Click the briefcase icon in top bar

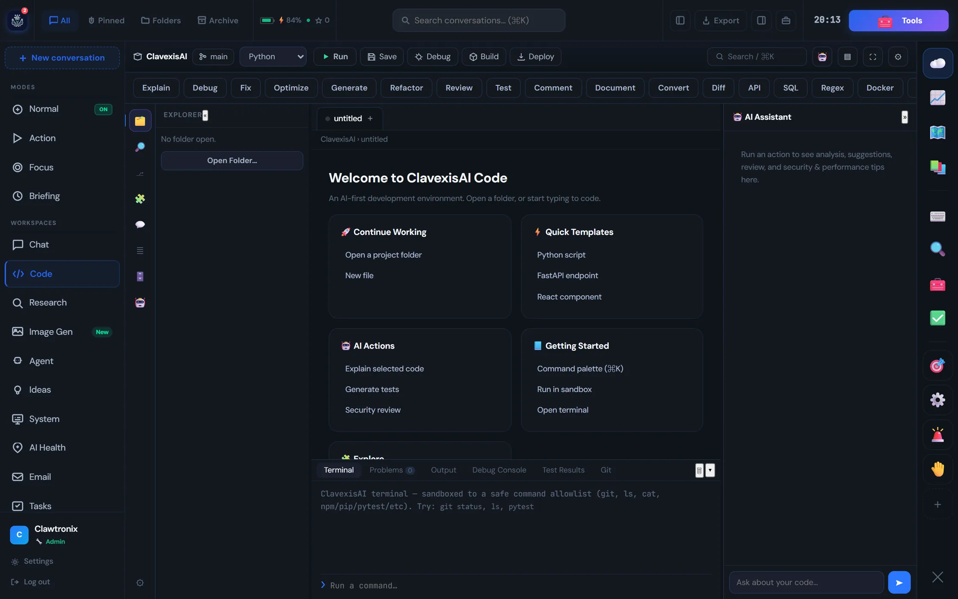(786, 21)
